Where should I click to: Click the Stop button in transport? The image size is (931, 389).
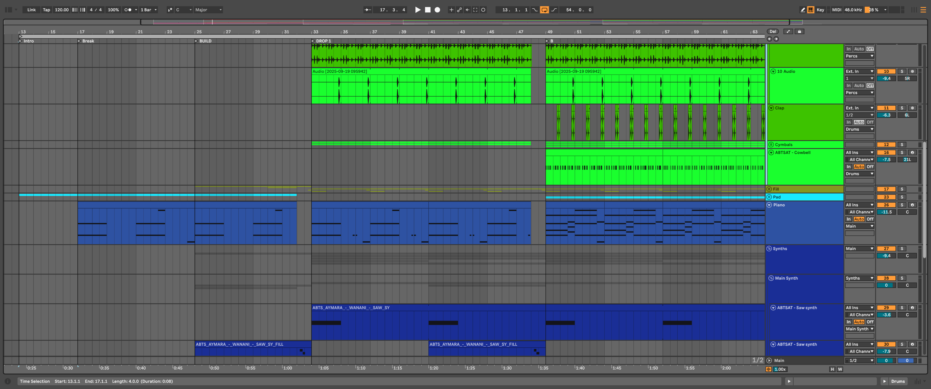428,10
